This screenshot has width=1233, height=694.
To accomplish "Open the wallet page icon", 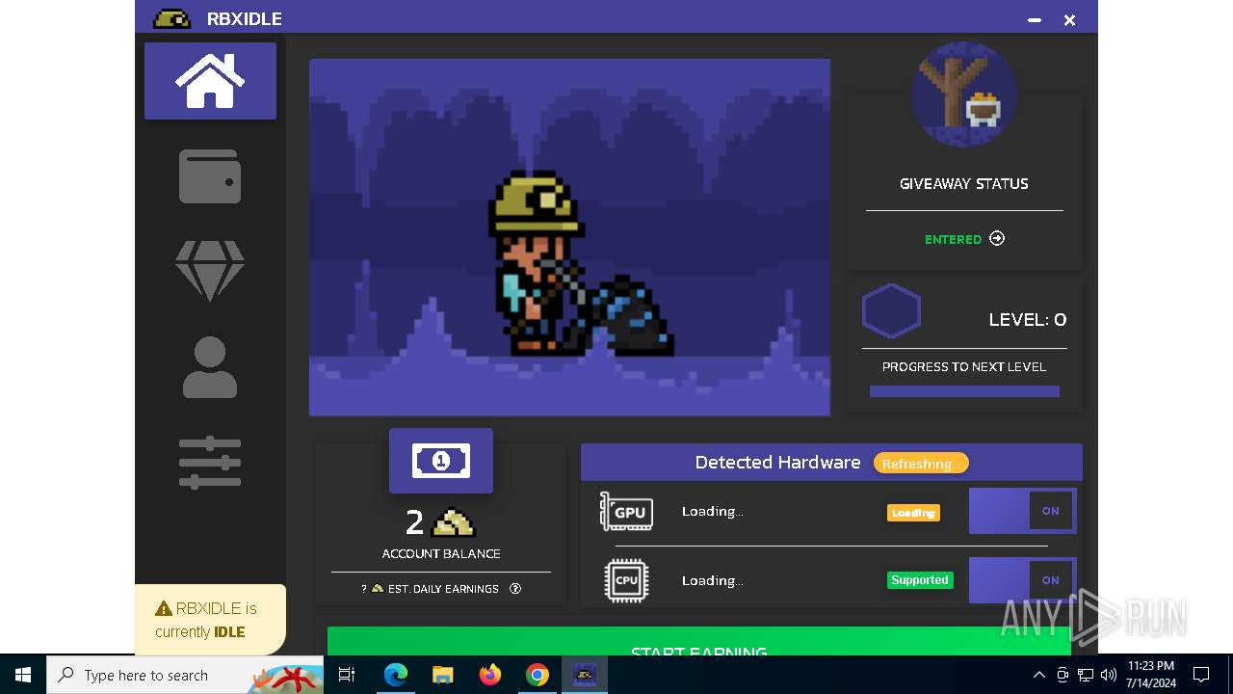I will click(210, 176).
